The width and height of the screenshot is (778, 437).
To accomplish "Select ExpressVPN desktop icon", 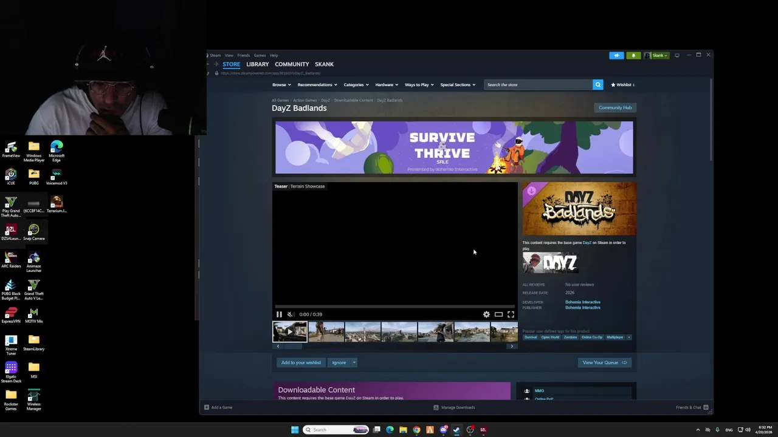I will 11,316.
